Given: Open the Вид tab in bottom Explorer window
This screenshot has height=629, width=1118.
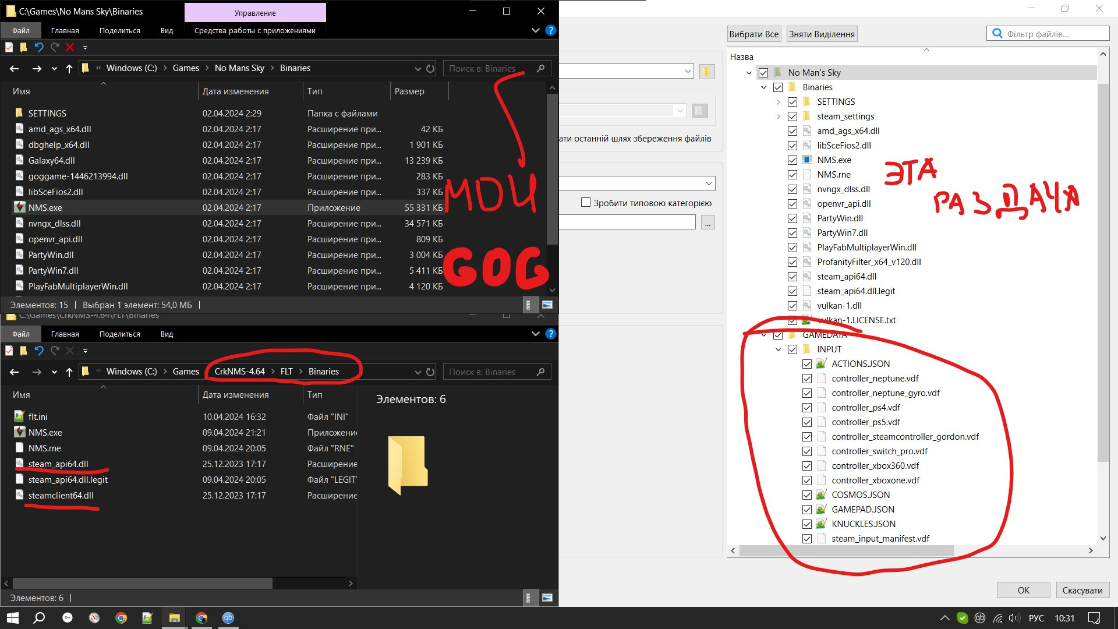Looking at the screenshot, I should [167, 334].
